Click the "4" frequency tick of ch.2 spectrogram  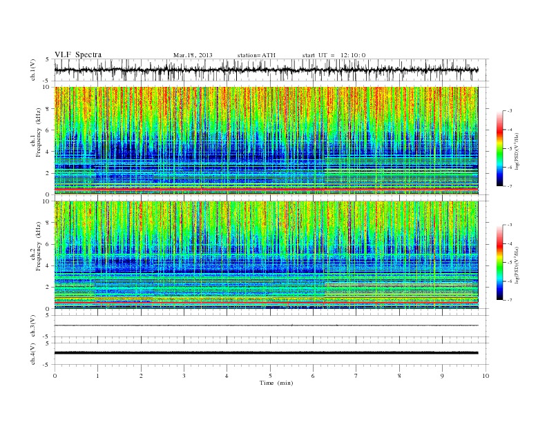(x=48, y=265)
